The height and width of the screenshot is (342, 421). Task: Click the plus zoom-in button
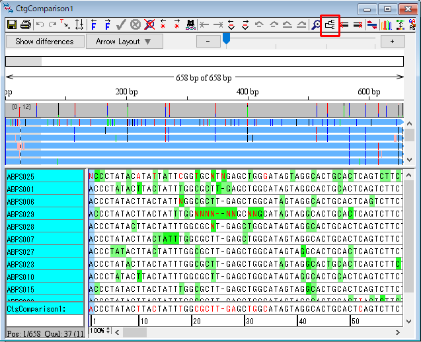392,42
